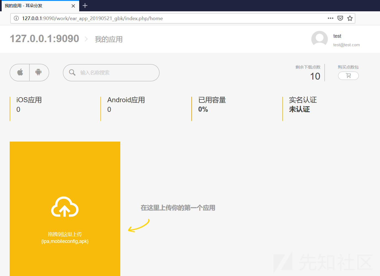
Task: Select the 我的应用 - 耳朵分发 tab
Action: [x=40, y=6]
